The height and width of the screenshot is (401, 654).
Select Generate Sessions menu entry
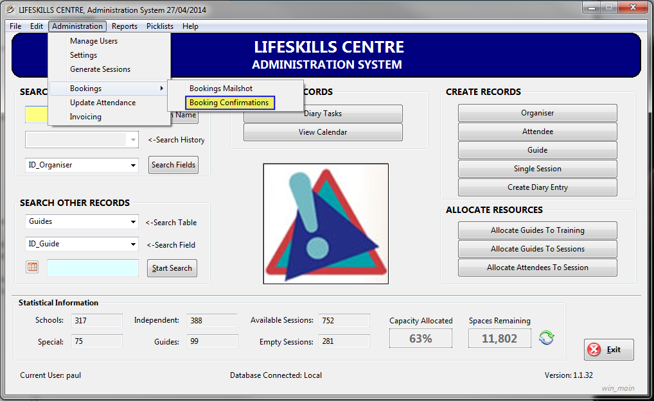tap(100, 69)
